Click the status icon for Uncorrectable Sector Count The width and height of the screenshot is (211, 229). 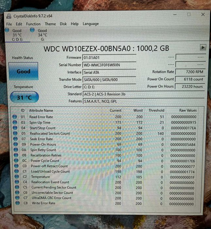tap(17, 193)
